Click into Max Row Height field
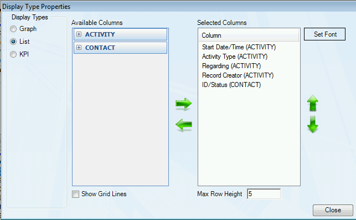 coord(264,194)
